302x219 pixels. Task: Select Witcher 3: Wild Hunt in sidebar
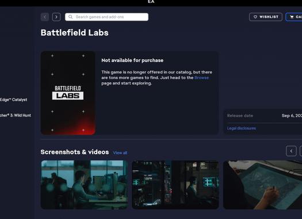[16, 116]
